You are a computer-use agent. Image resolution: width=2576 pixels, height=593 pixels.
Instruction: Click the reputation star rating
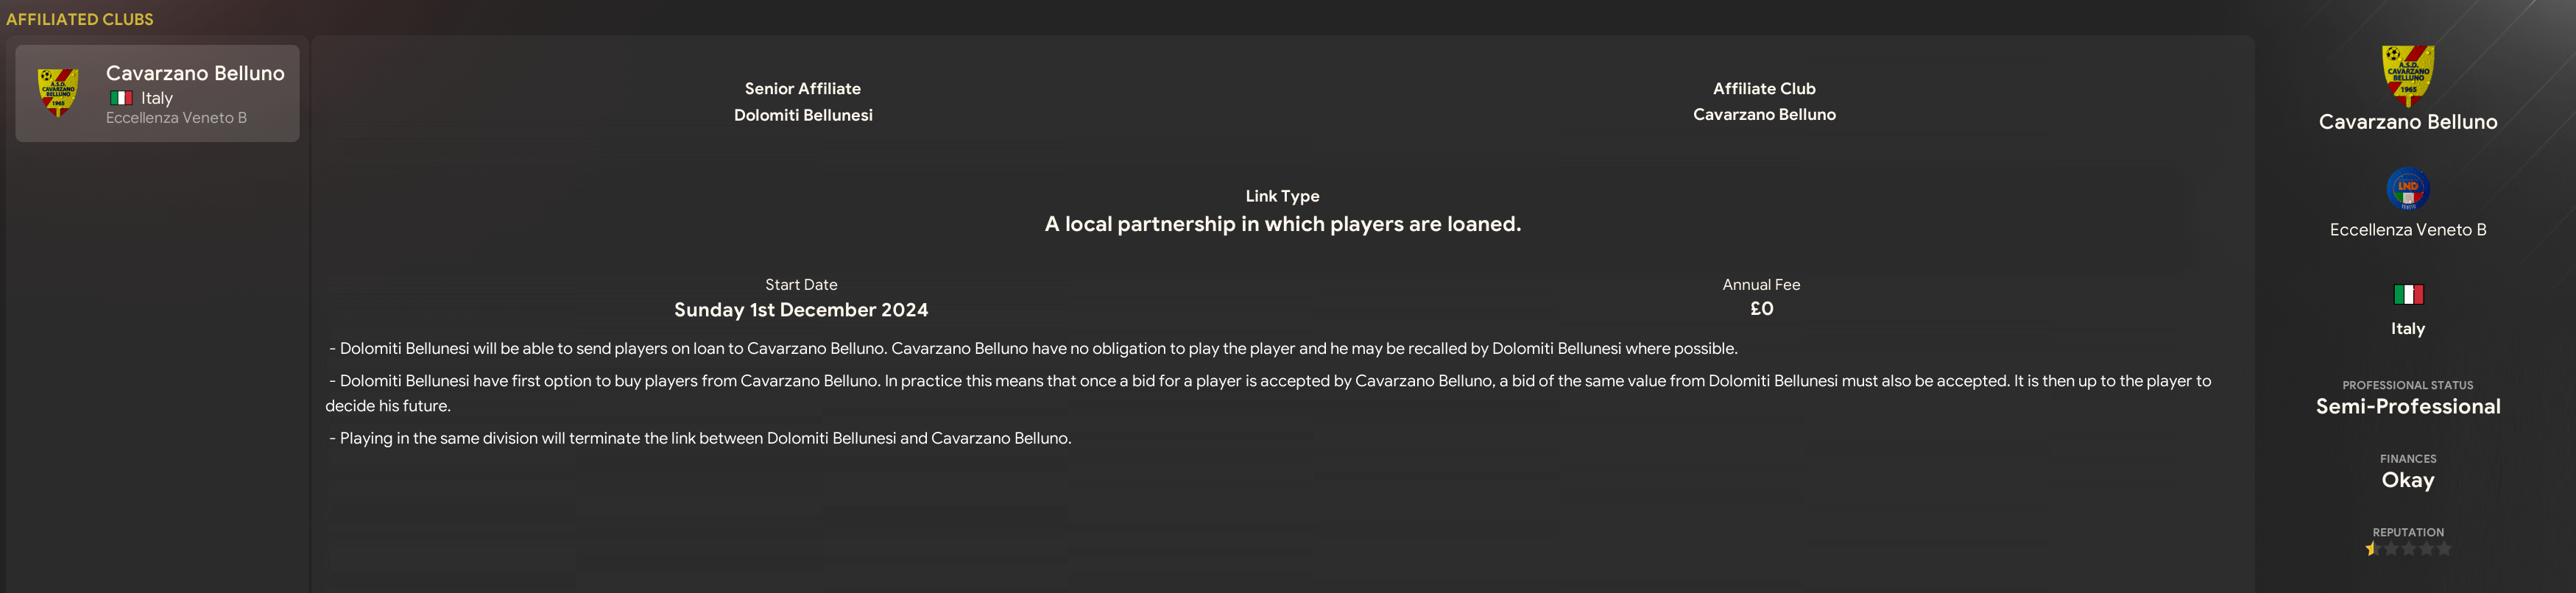[2407, 549]
